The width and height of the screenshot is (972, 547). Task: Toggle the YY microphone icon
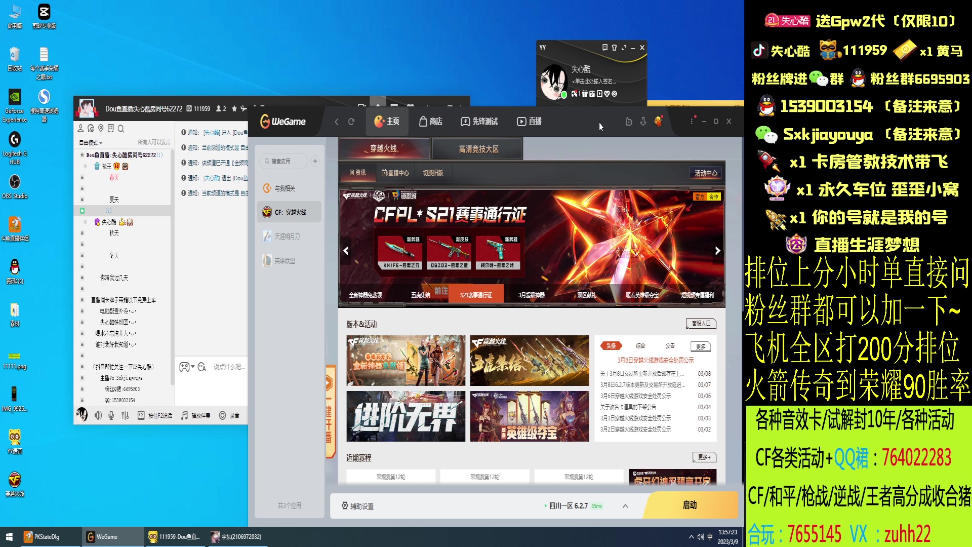111,415
